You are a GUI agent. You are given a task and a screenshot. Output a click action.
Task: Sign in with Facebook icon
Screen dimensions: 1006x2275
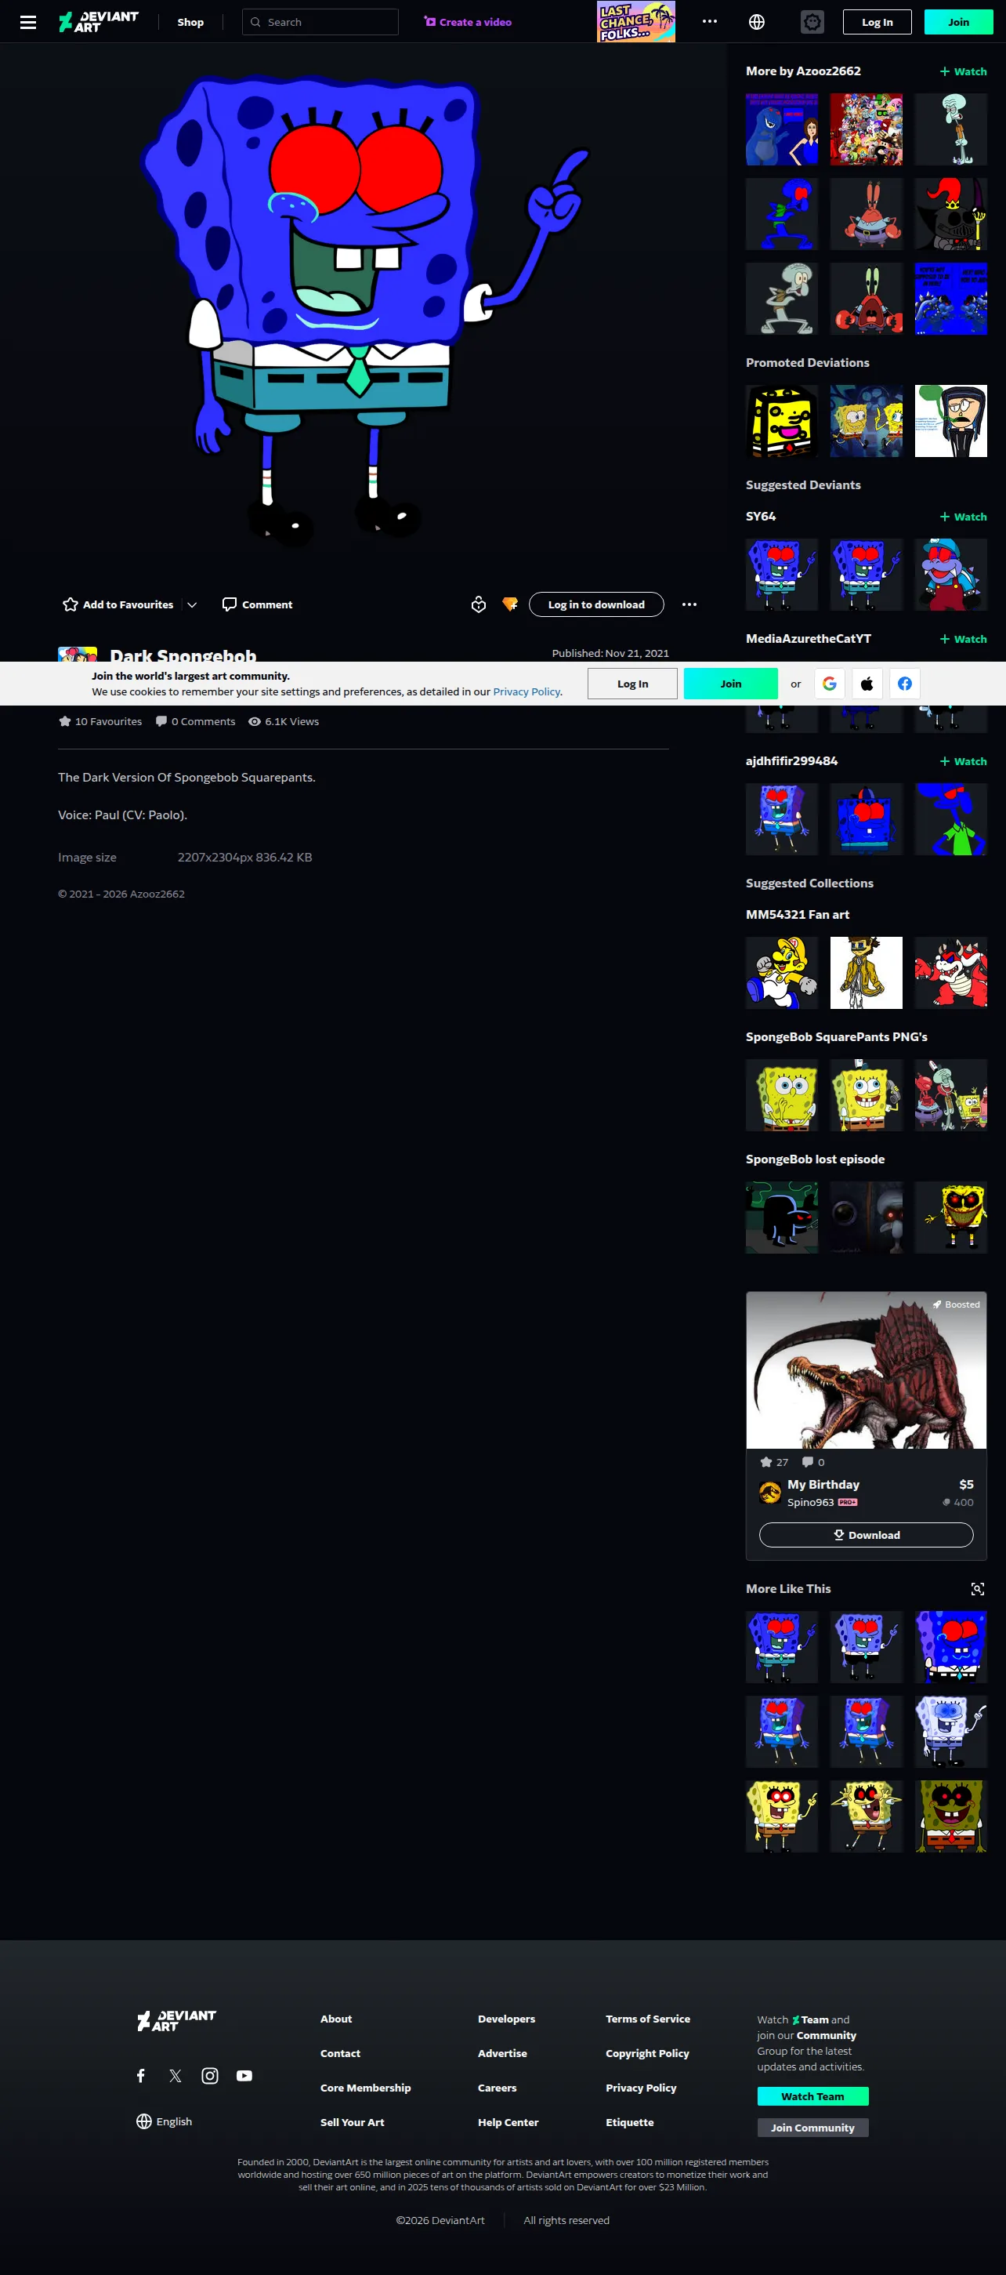point(906,684)
